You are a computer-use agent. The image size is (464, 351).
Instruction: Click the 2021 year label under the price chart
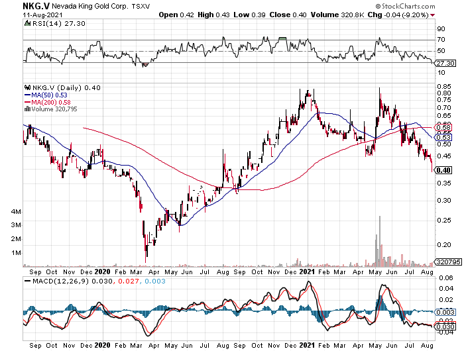308,272
